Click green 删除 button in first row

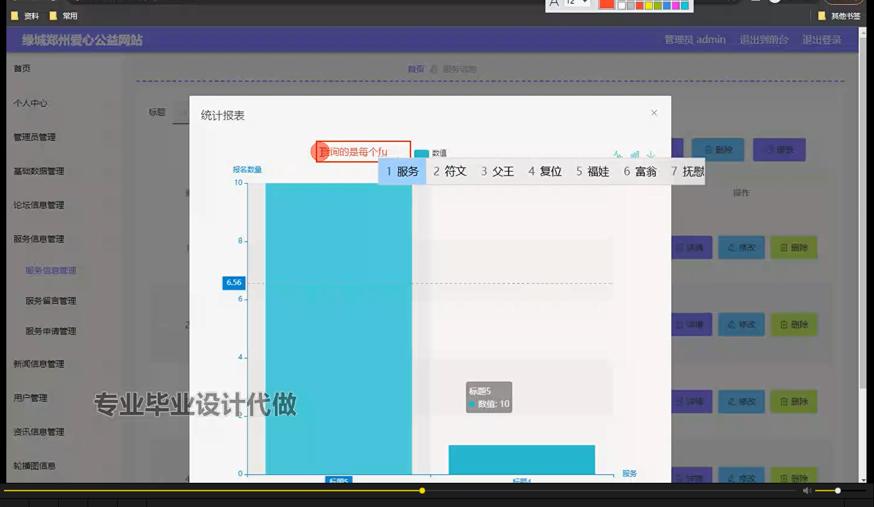tap(794, 248)
